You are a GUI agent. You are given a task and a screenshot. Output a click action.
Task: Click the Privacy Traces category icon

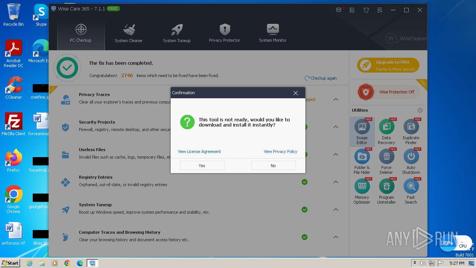65,100
